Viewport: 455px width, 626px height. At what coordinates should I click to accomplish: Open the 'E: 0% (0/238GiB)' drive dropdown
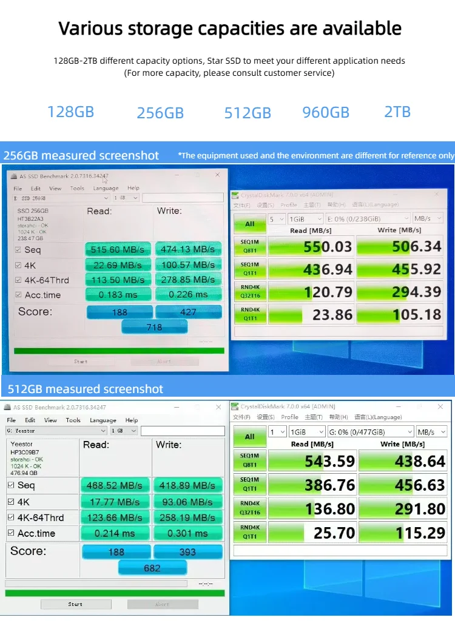(368, 219)
